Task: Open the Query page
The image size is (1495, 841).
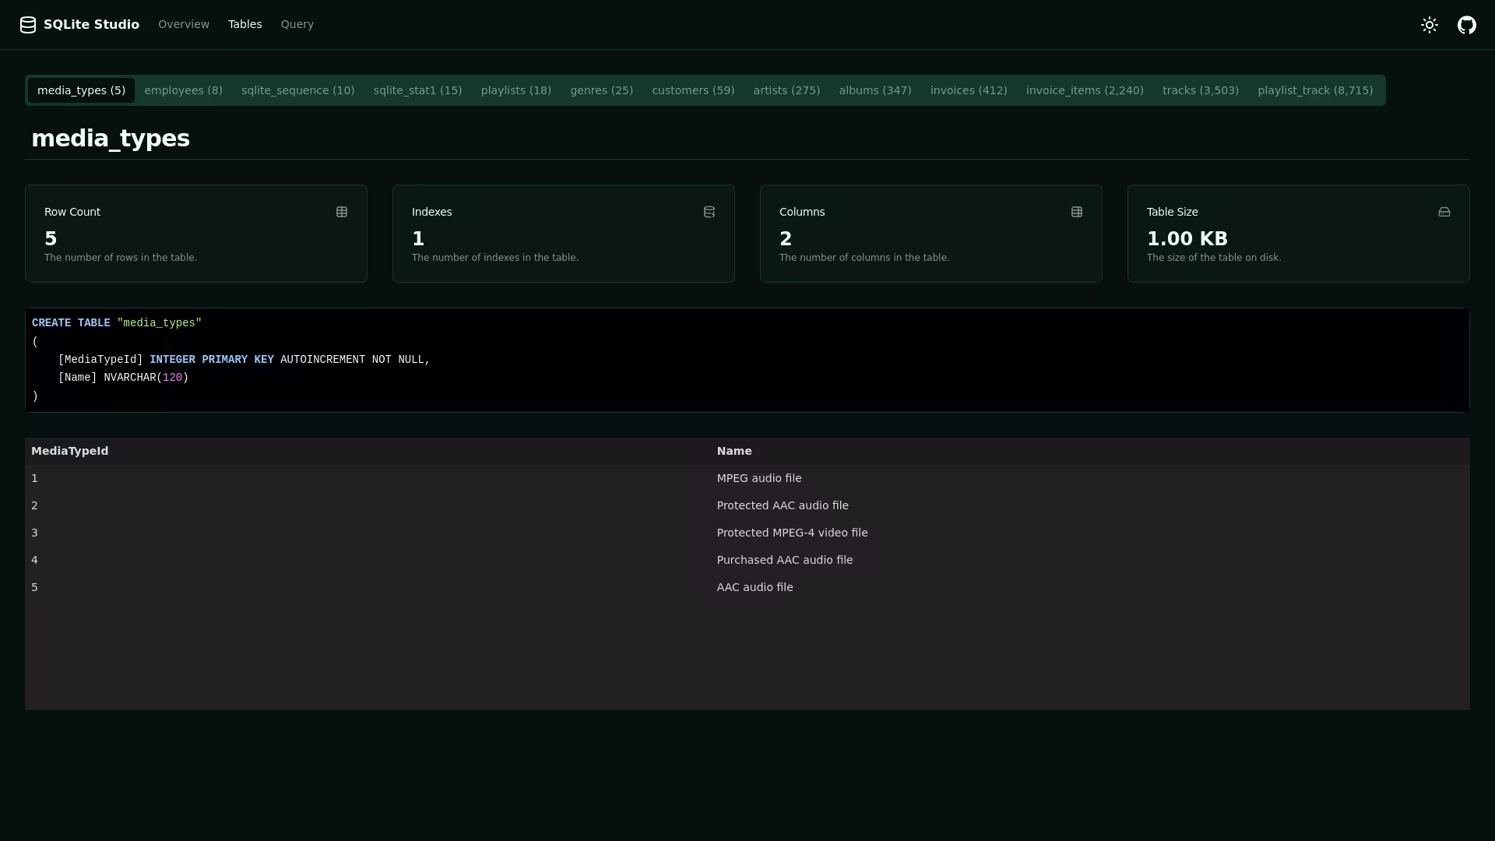Action: pos(297,24)
